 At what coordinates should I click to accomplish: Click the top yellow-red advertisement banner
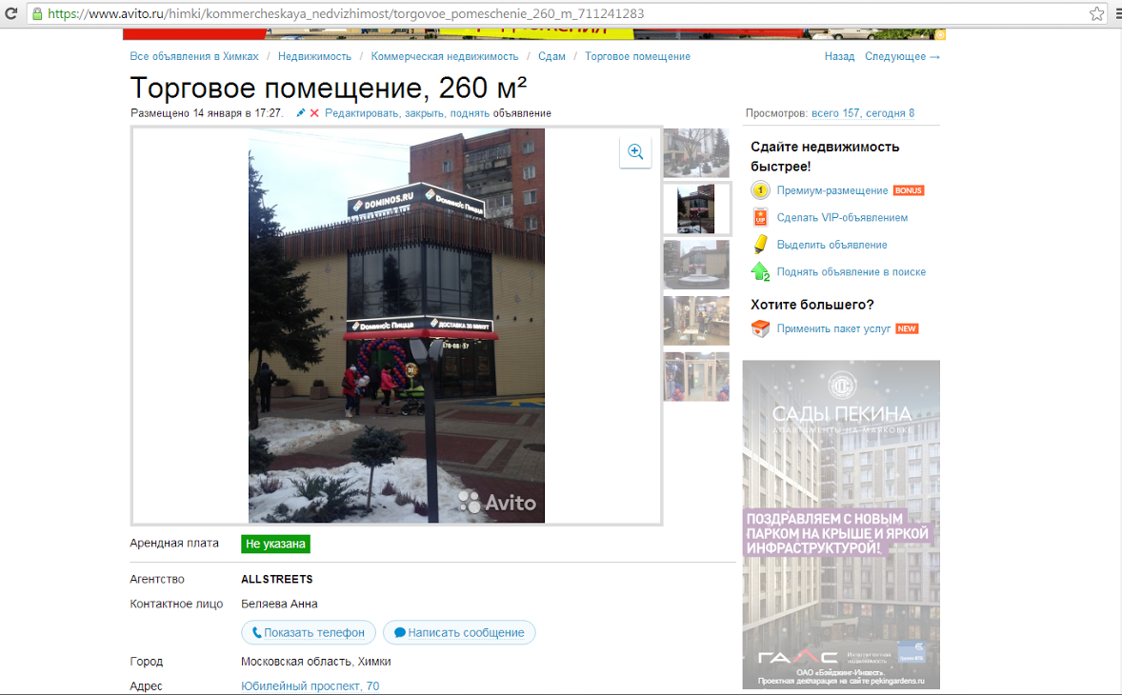[x=533, y=33]
